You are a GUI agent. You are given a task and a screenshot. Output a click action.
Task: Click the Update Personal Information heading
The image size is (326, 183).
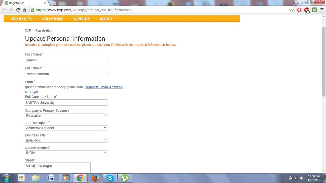pyautogui.click(x=65, y=39)
